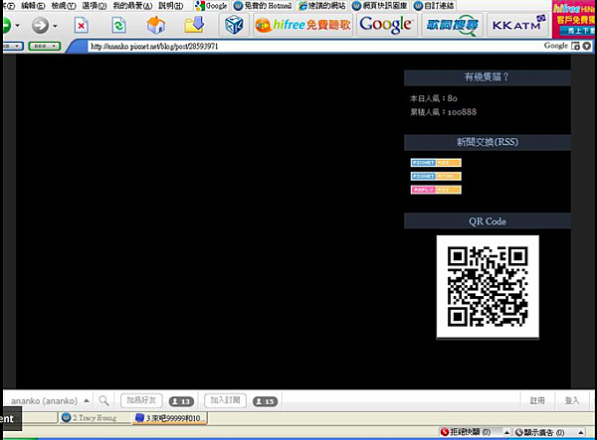This screenshot has height=440, width=597.
Task: Click the 顯示廣告 (0) ad status item
Action: [x=539, y=432]
